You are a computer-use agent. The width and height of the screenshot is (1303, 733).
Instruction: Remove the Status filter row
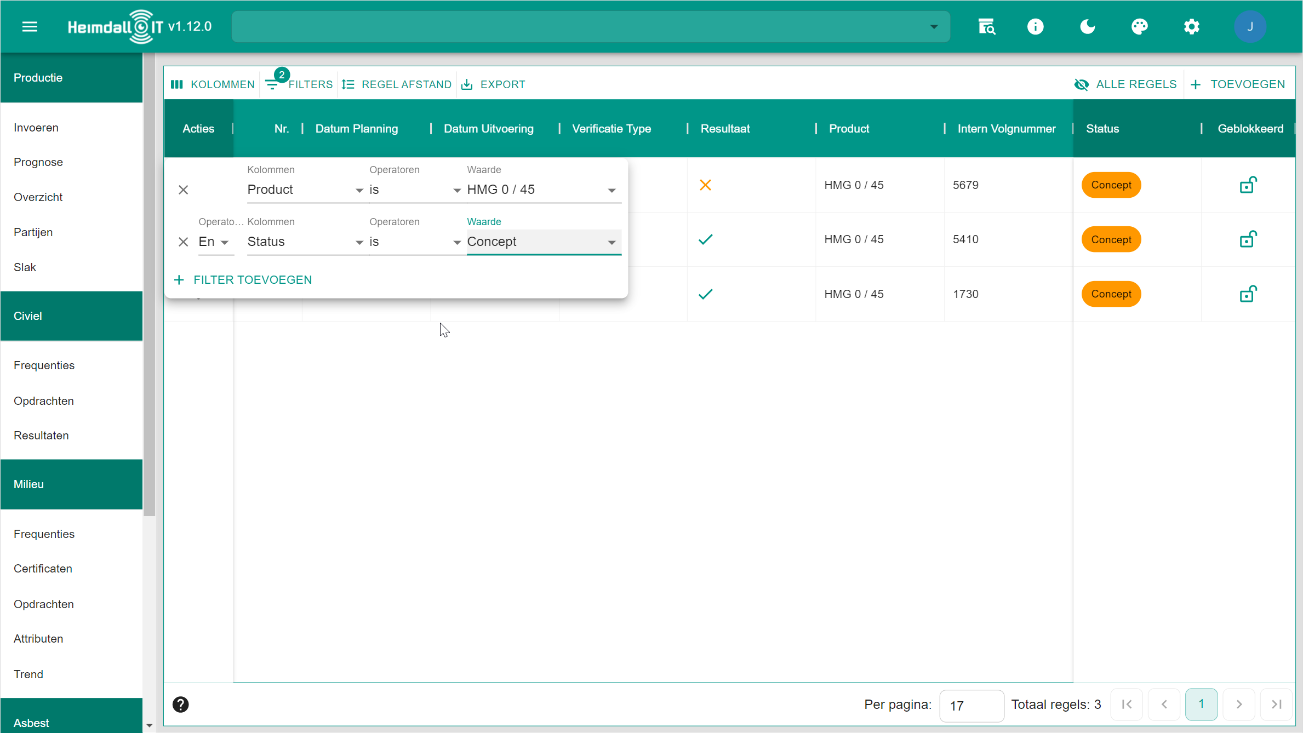click(x=183, y=242)
